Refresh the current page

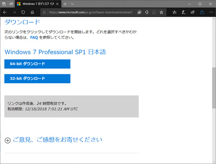[x=23, y=13]
